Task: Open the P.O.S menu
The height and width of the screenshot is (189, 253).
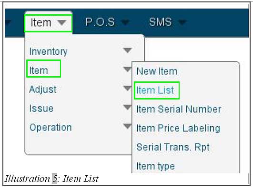Action: click(x=100, y=22)
